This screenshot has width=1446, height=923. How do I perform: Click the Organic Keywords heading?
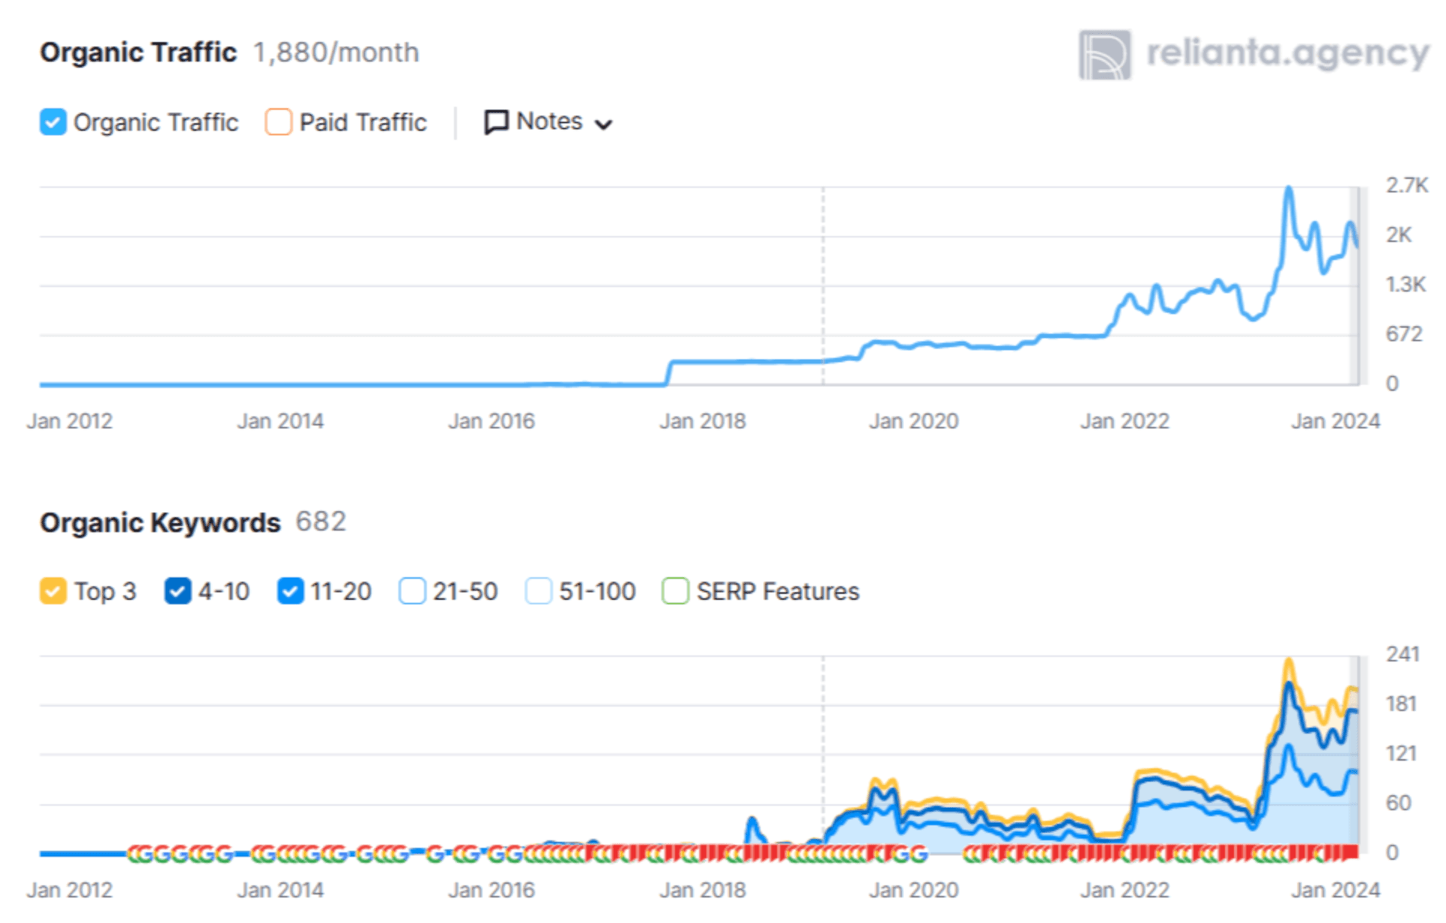pos(160,522)
